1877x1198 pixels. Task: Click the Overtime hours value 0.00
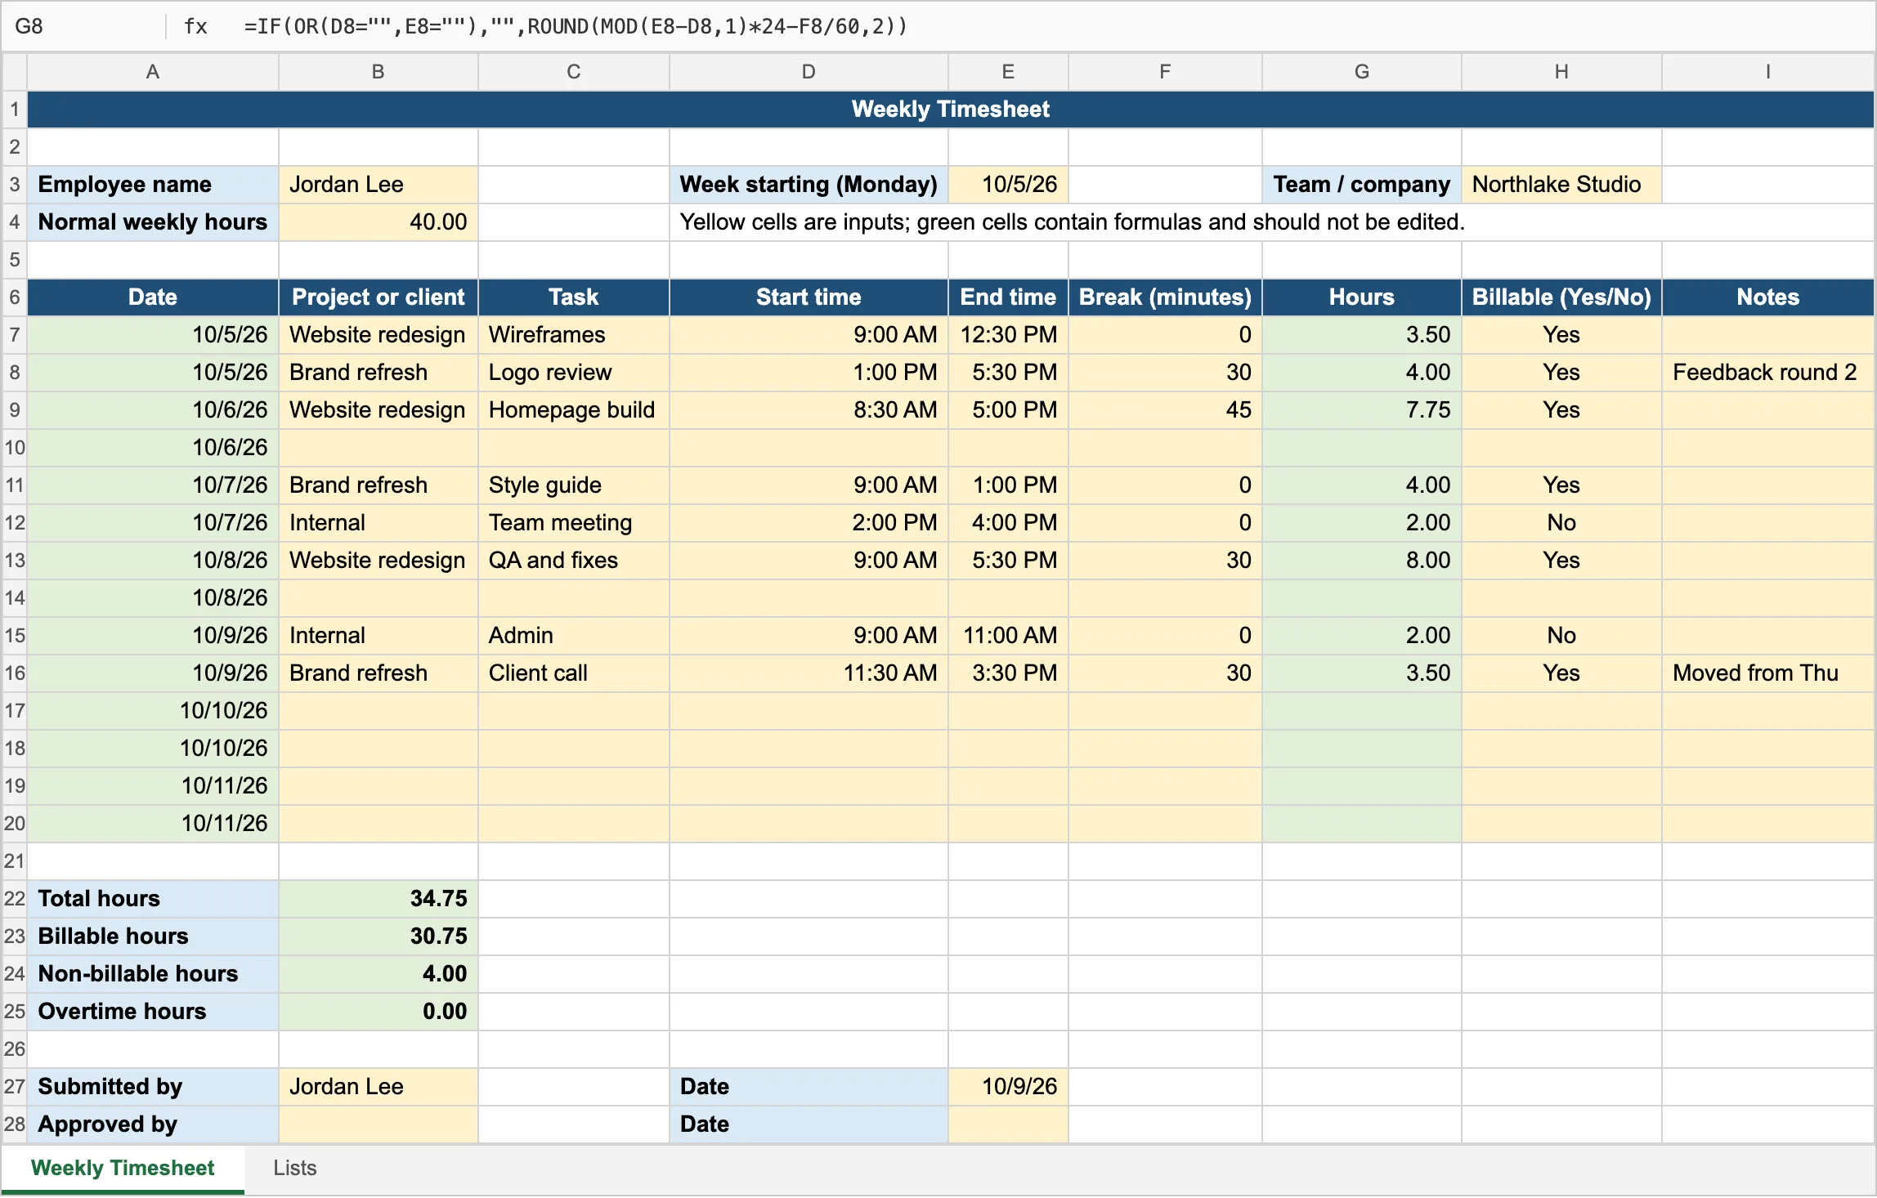coord(378,1012)
